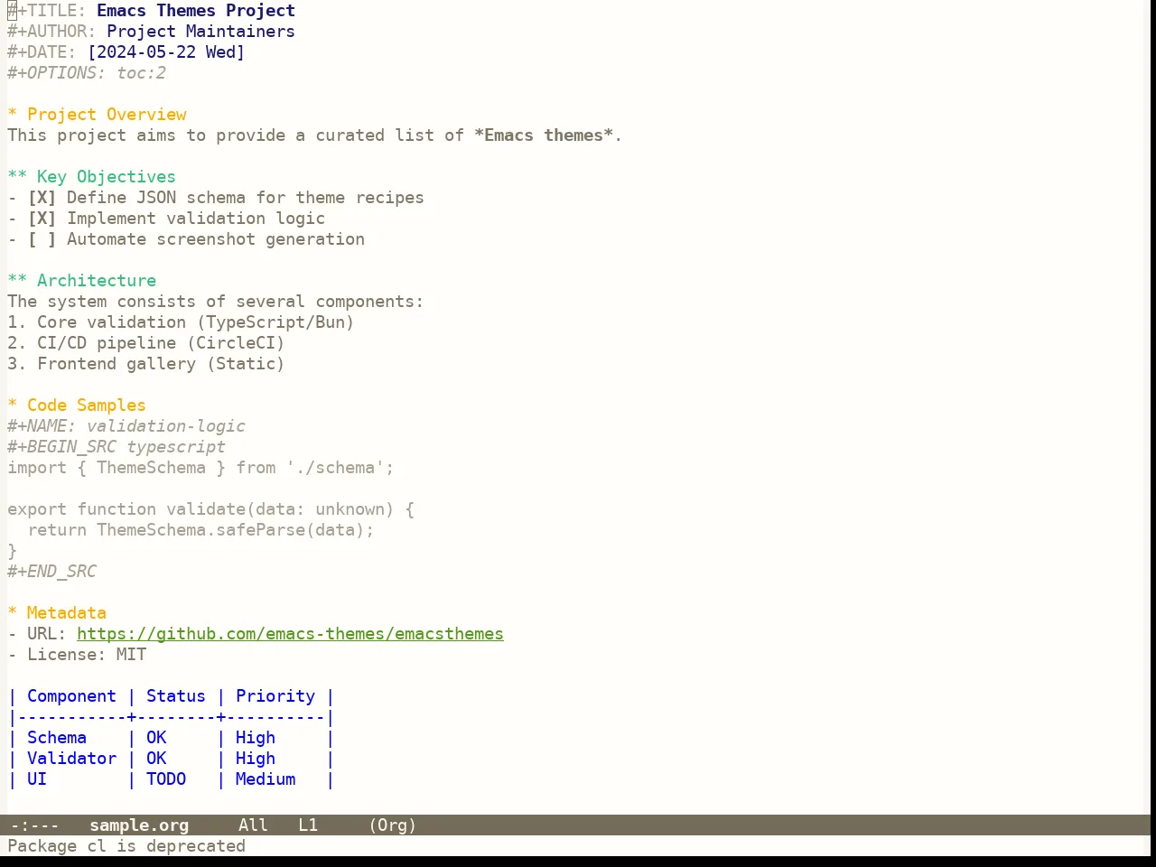The image size is (1156, 867).
Task: Click the sample.org buffer name in mode line
Action: pos(139,825)
